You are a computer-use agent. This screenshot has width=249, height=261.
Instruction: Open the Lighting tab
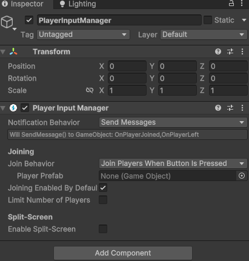78,4
